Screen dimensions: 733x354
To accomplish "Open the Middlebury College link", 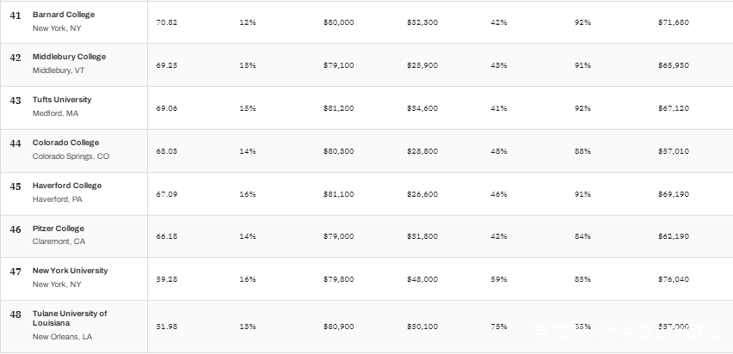I will [69, 57].
